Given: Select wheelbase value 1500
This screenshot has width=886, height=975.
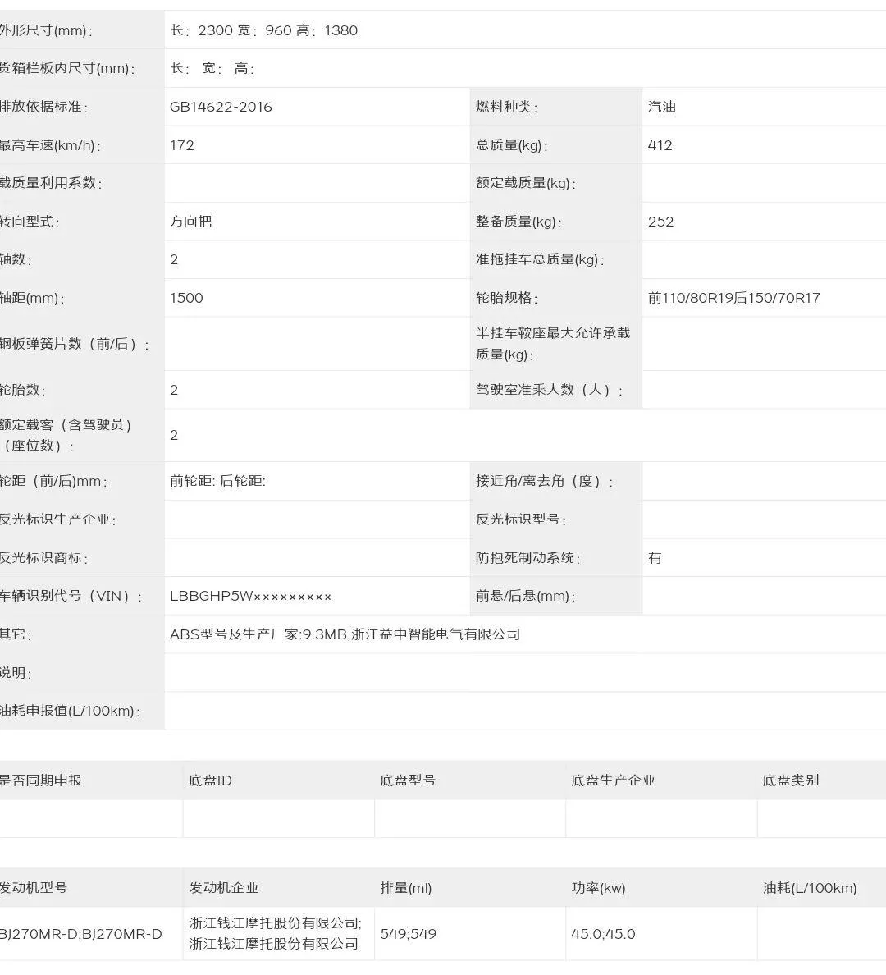Looking at the screenshot, I should [x=186, y=298].
